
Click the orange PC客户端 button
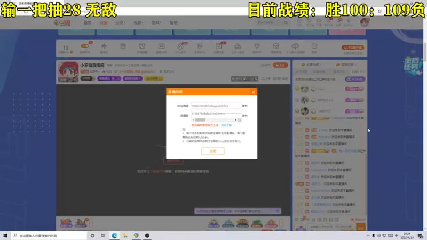pyautogui.click(x=353, y=47)
